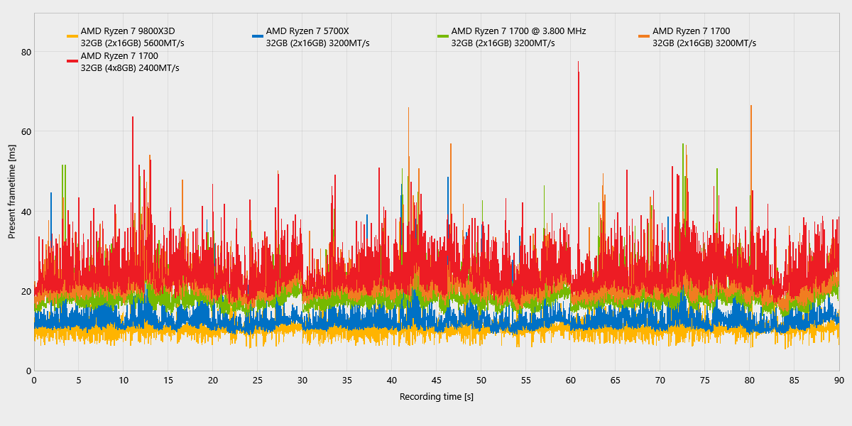Select the 'AMD Ryzen 7 1700 @ 3.800 MHz' label

(x=518, y=31)
